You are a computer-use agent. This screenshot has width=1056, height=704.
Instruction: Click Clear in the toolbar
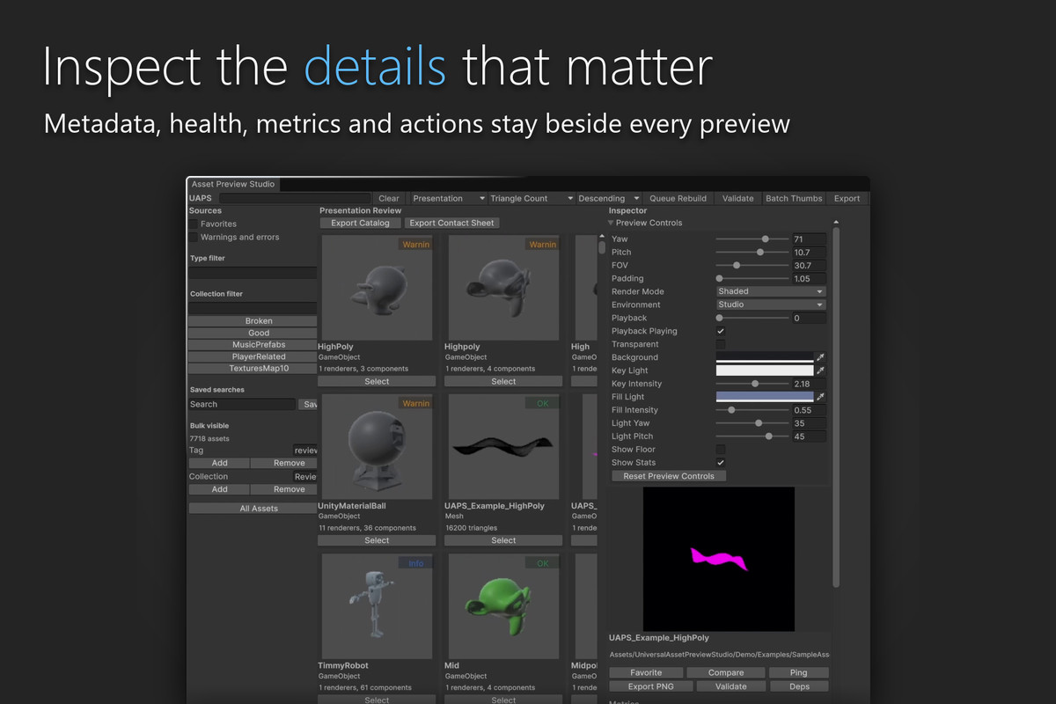[x=389, y=199]
